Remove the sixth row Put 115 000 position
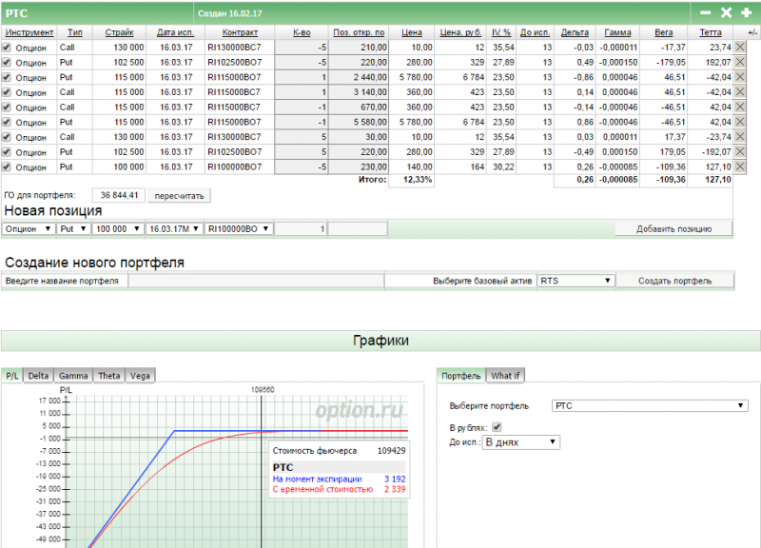This screenshot has width=761, height=548. [x=741, y=122]
